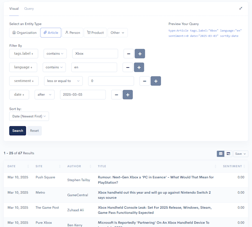Click author Ben Kerry
Image resolution: width=252 pixels, height=227 pixels.
[75, 225]
